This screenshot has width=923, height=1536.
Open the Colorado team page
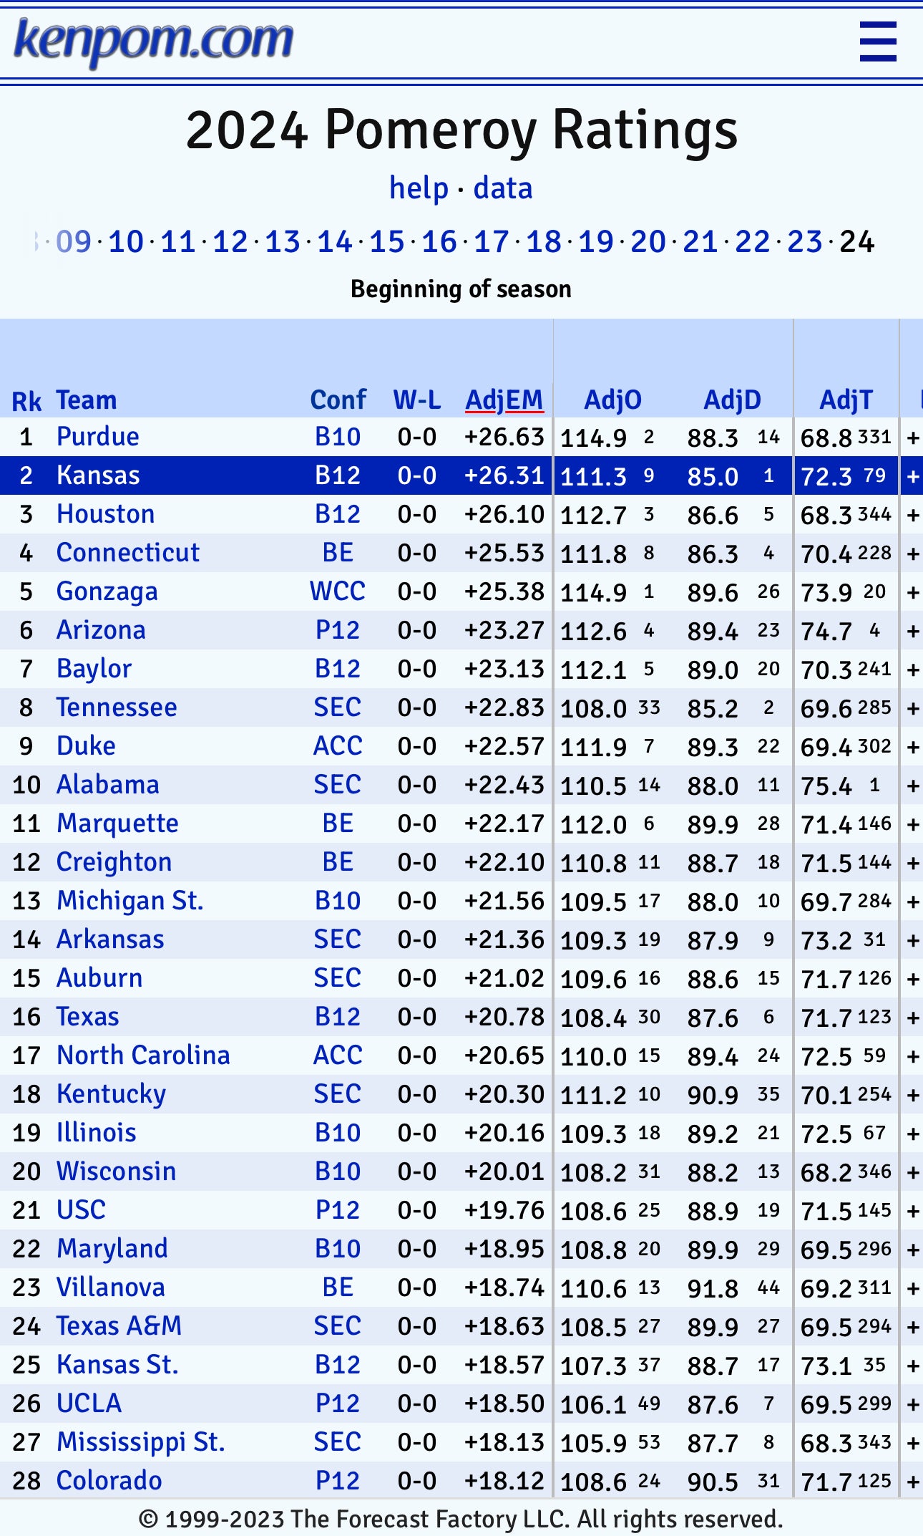108,1480
